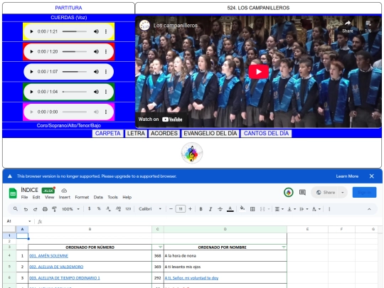Open the PARTITURA tab
Screen dimensions: 384x288
pyautogui.click(x=68, y=8)
